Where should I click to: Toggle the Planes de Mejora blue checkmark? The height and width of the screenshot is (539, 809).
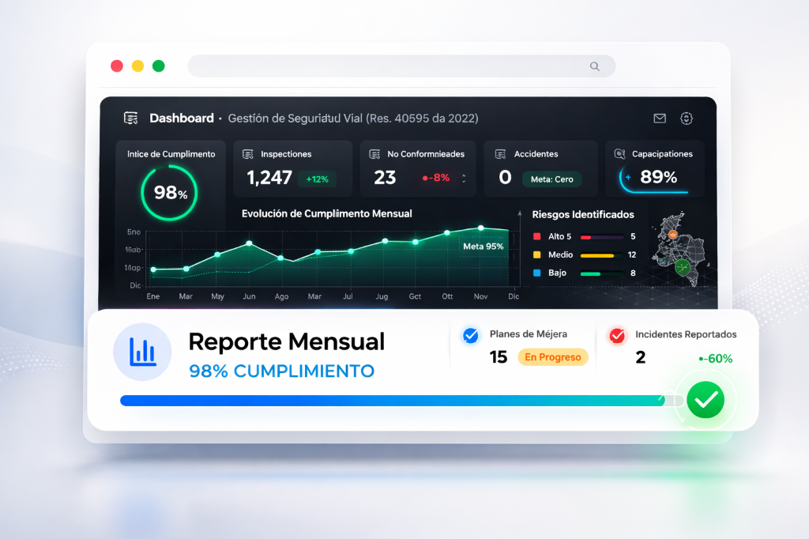471,336
